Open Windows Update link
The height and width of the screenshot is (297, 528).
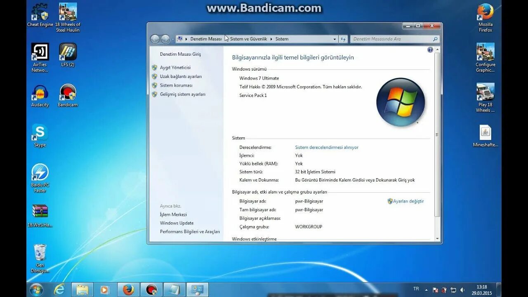177,223
